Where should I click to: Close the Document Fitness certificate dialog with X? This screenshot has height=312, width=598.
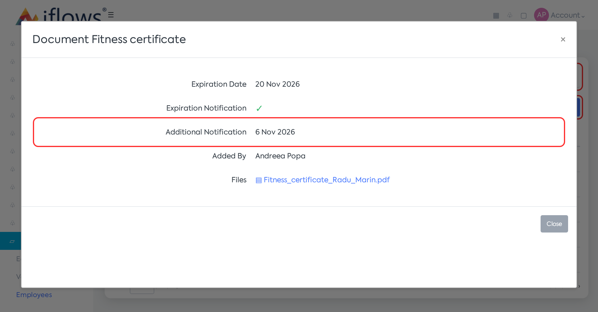pos(563,39)
